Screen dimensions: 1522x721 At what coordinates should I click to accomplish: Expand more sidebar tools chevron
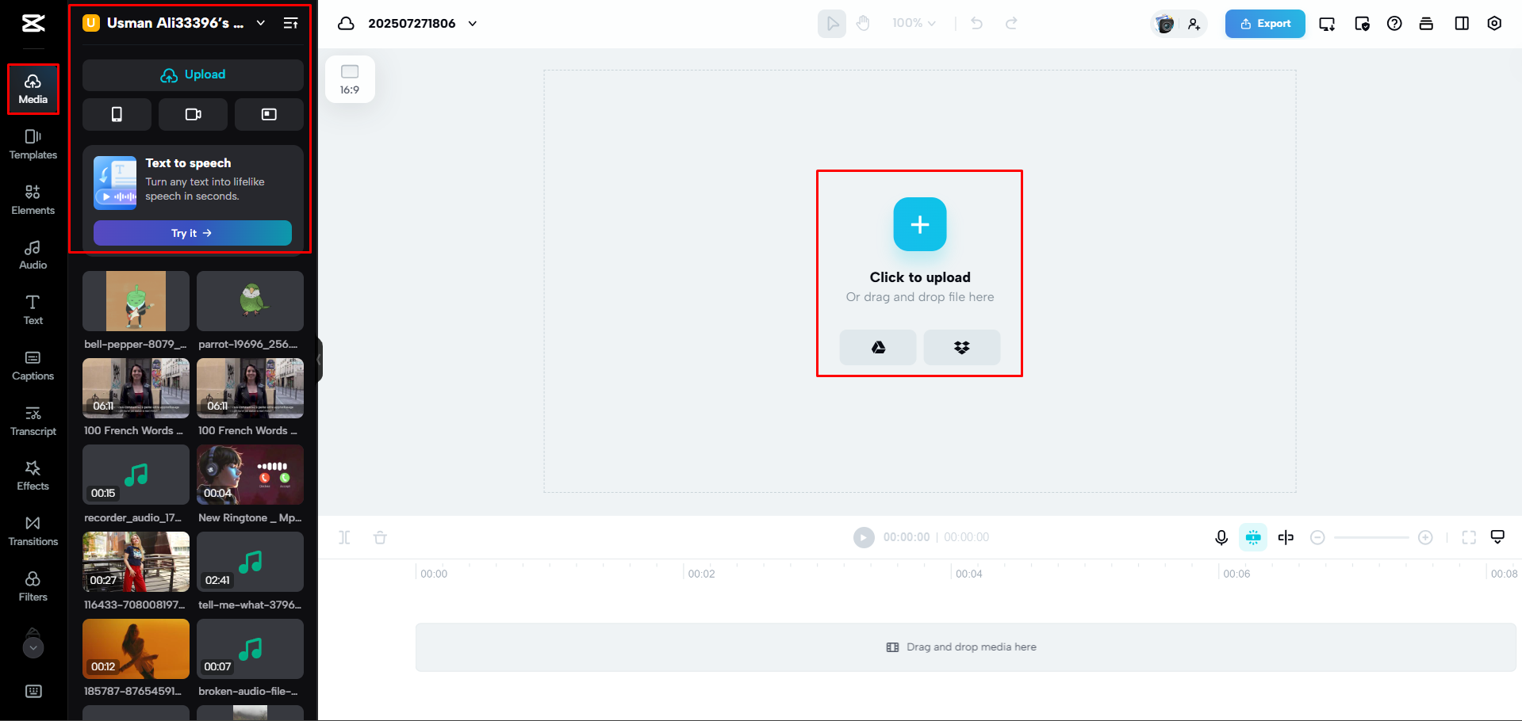coord(33,647)
